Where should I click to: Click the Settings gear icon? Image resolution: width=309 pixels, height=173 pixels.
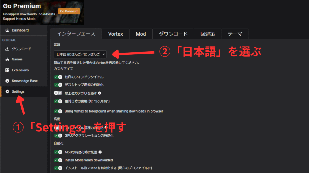pyautogui.click(x=7, y=91)
